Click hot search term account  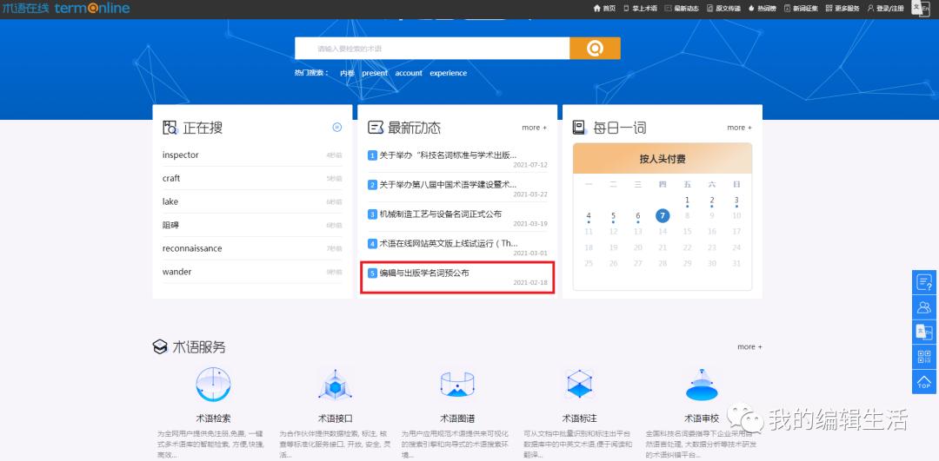pos(409,73)
